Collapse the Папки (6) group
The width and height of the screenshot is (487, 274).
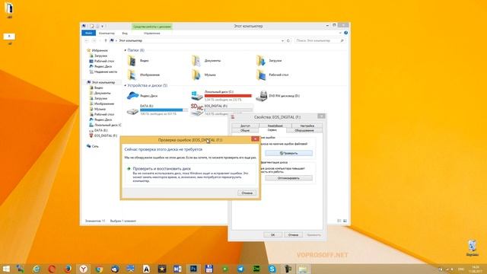125,50
